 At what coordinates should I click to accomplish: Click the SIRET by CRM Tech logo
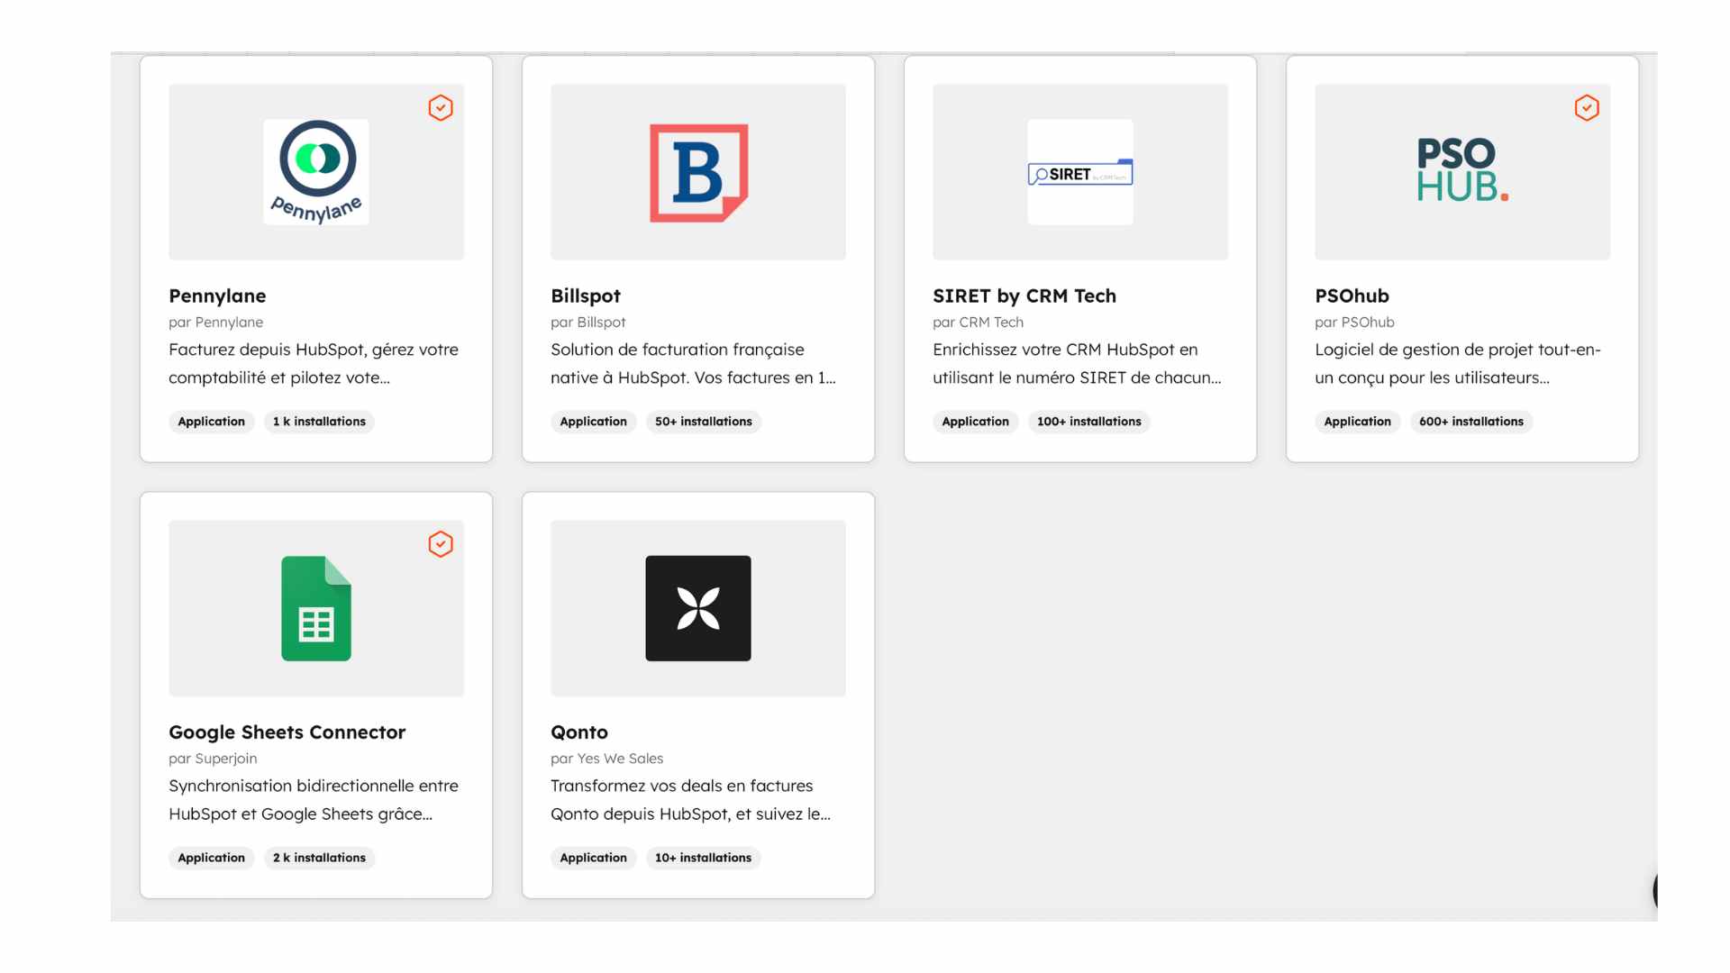1079,173
